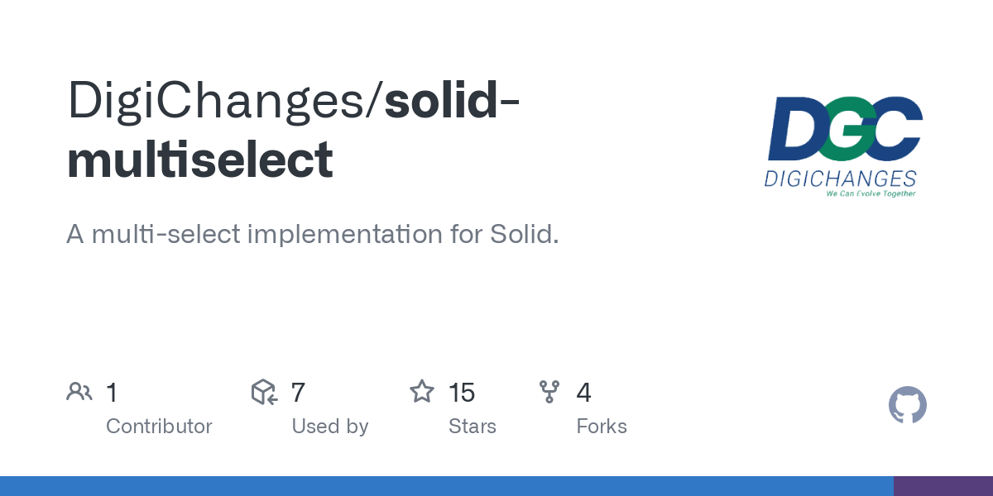Click the blue segment of the language bar
This screenshot has width=993, height=496.
[447, 486]
